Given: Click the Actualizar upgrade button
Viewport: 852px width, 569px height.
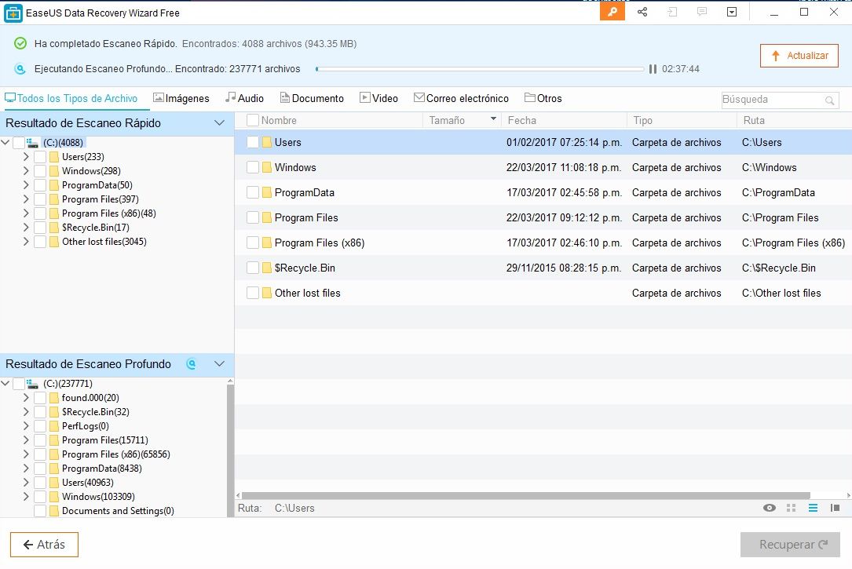Looking at the screenshot, I should tap(799, 56).
